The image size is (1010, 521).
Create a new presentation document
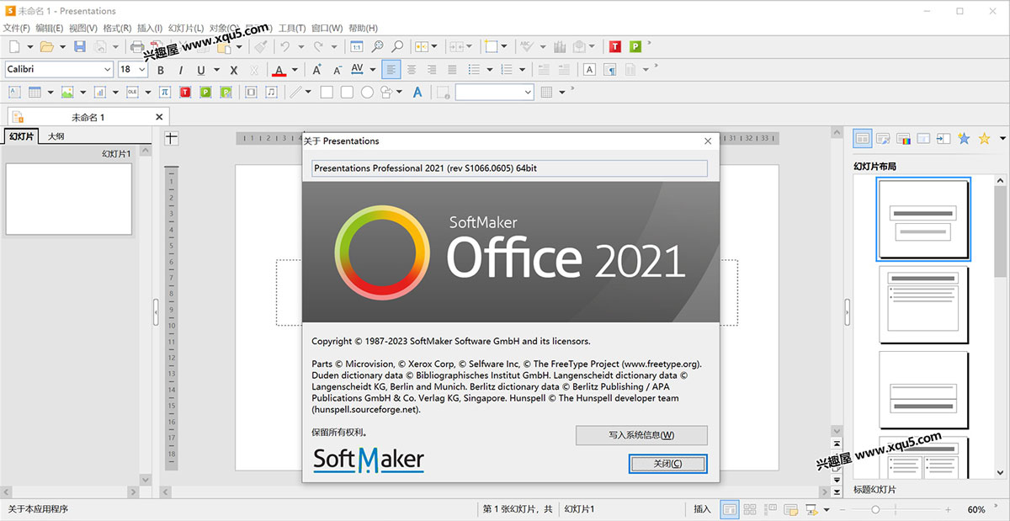[x=14, y=47]
